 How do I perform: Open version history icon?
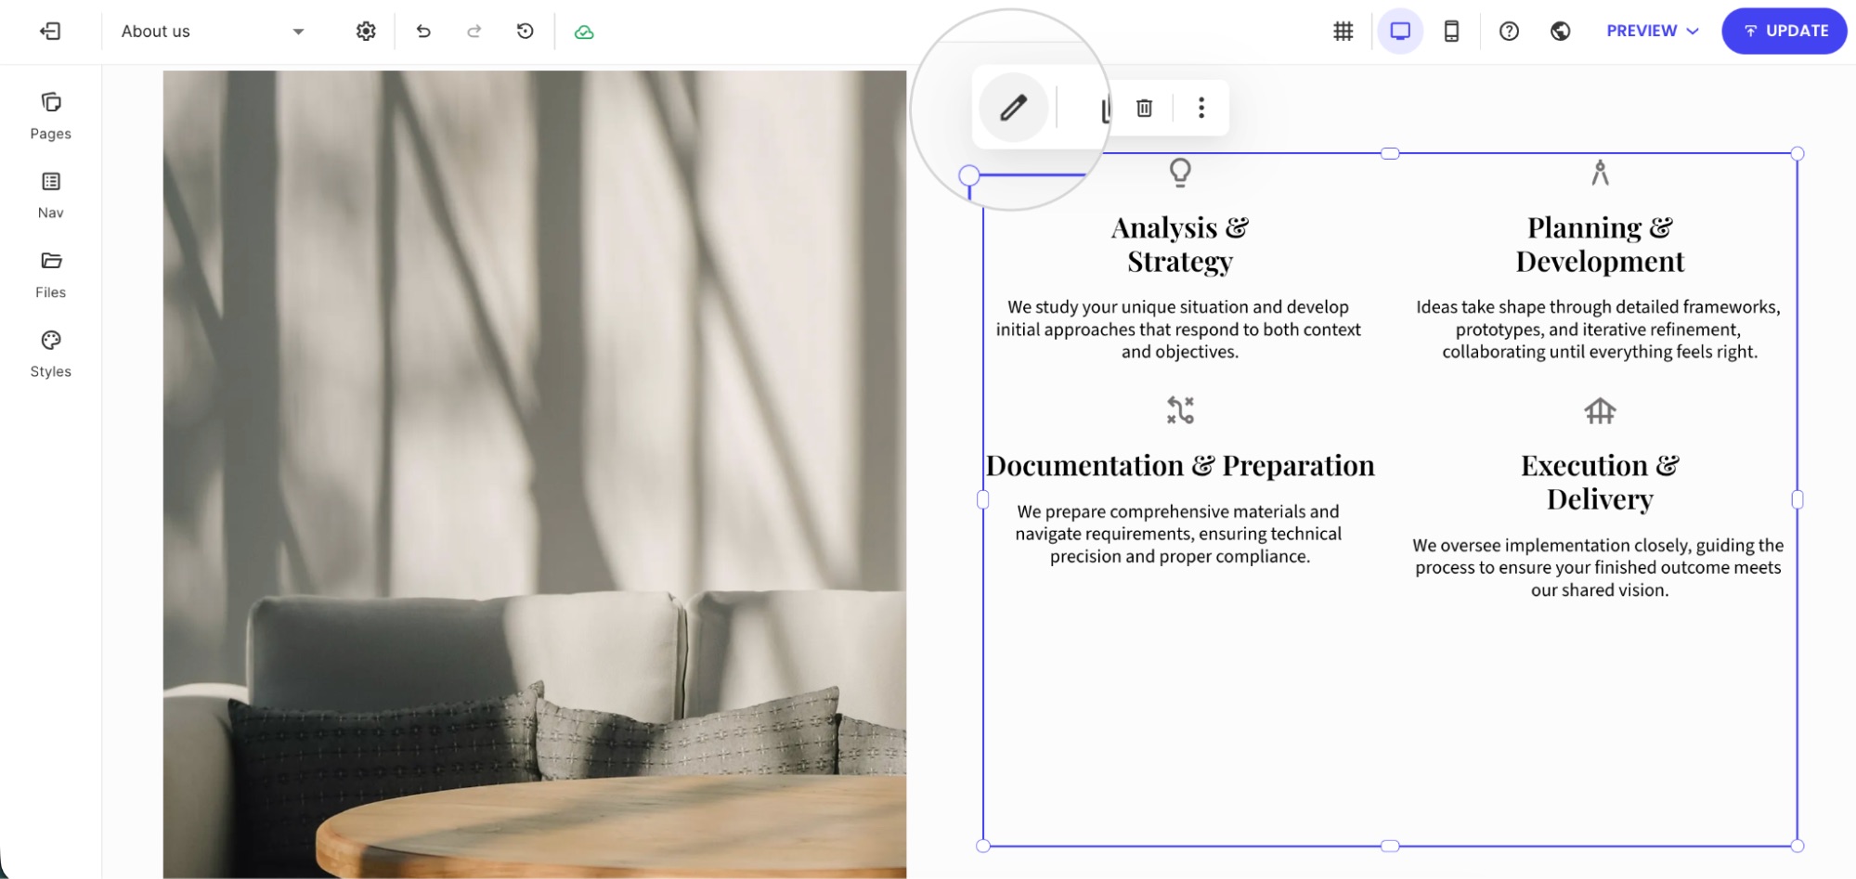526,32
